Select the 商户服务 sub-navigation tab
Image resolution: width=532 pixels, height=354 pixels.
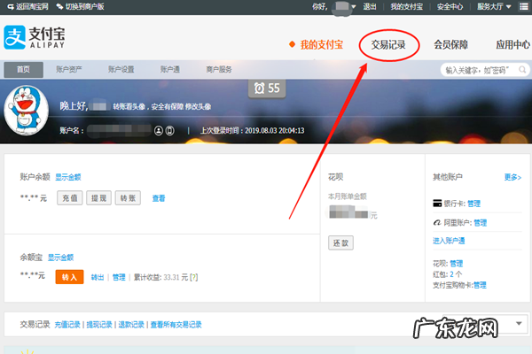(x=219, y=69)
